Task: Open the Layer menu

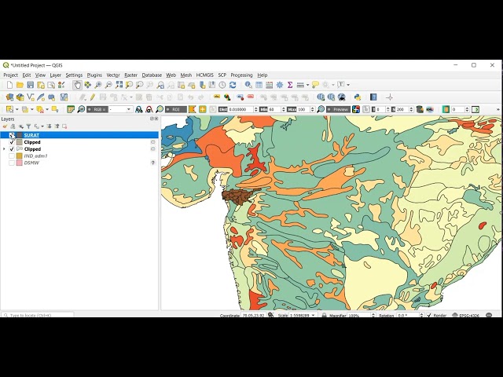Action: [56, 75]
